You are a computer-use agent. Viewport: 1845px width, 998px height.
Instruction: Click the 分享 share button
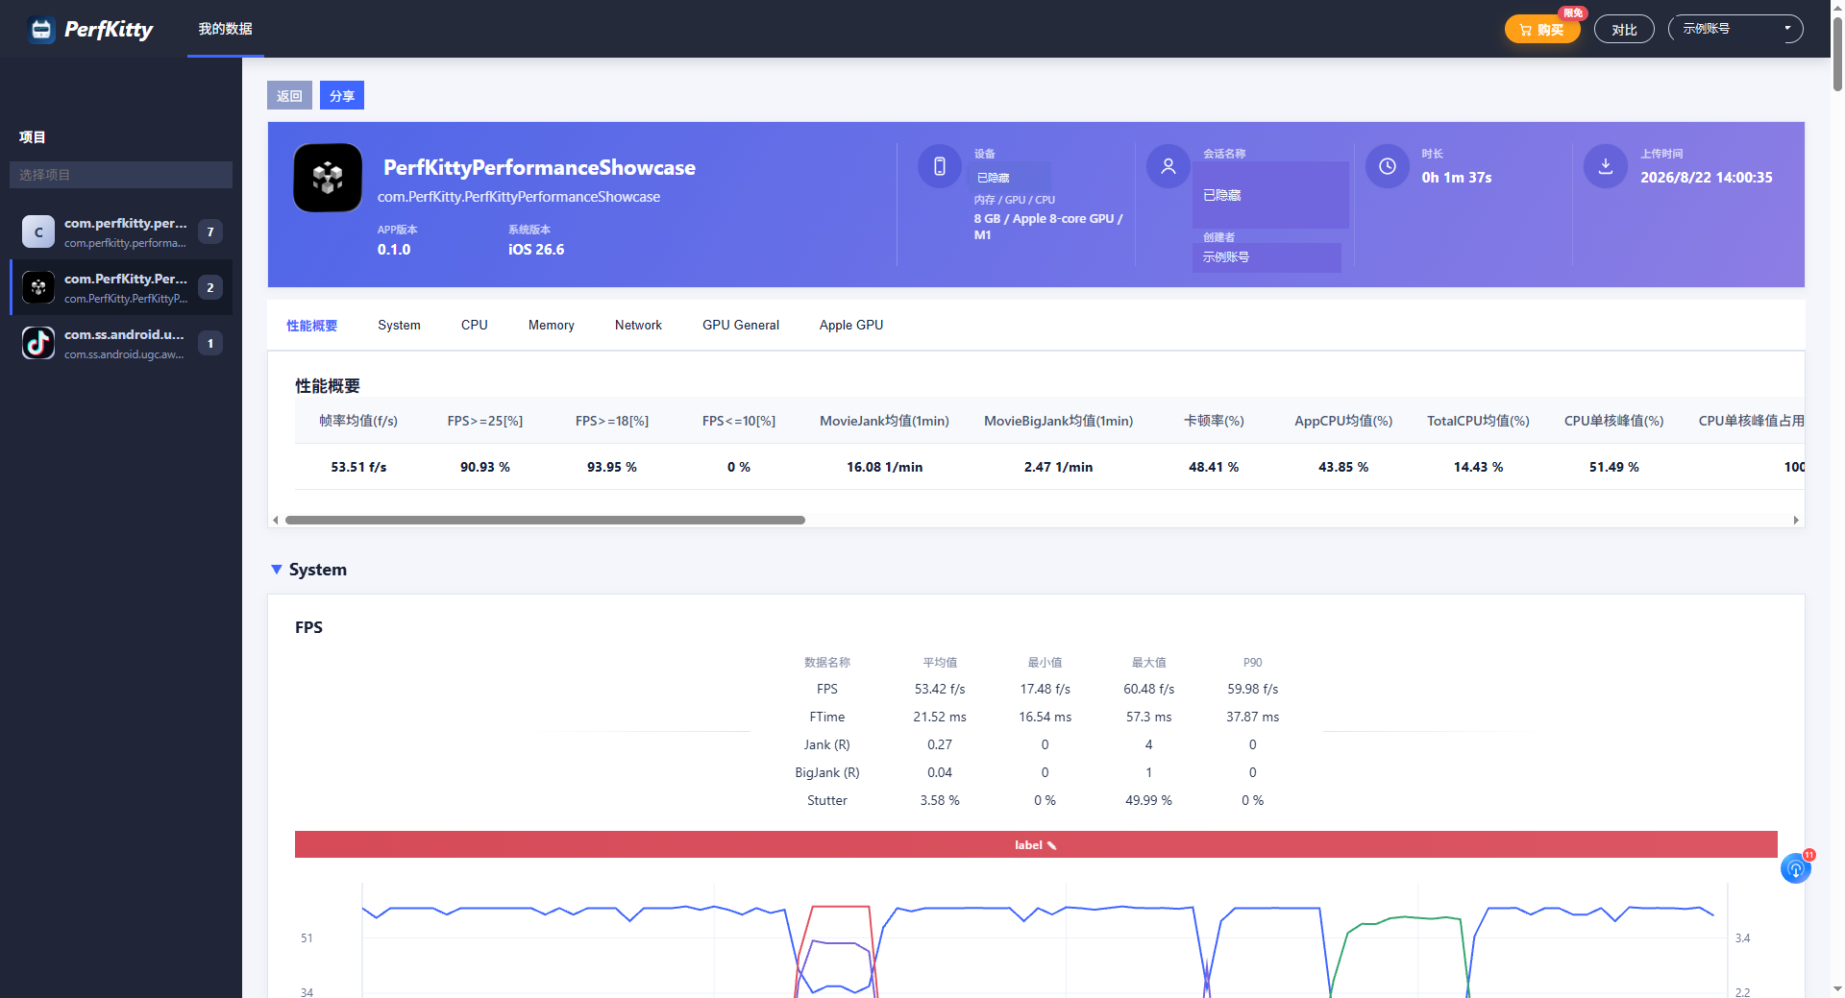pyautogui.click(x=342, y=95)
